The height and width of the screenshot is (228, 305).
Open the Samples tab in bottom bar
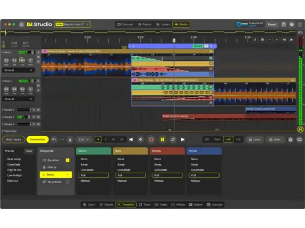point(215,205)
